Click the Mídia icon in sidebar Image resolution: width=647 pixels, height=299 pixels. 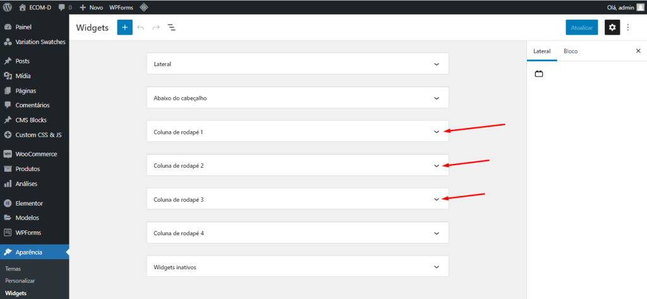pos(8,76)
